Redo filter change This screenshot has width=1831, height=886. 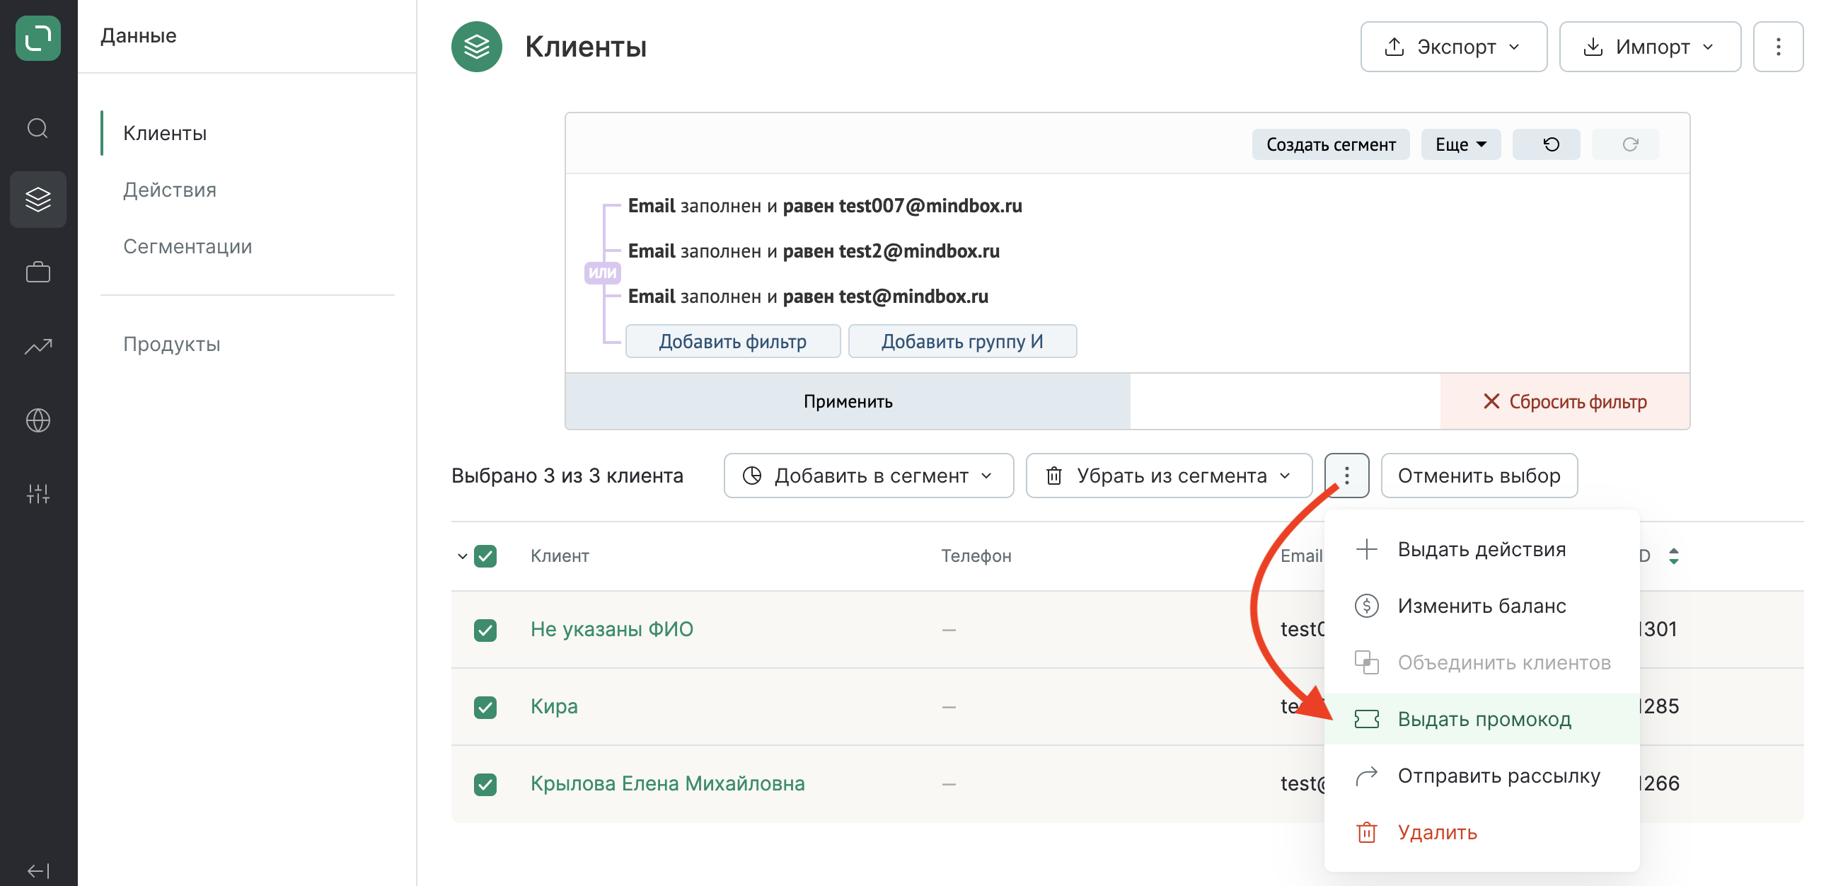(x=1626, y=144)
